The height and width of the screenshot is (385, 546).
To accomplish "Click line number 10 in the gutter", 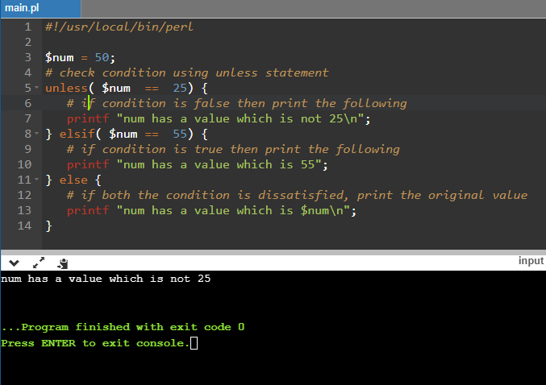I will coord(24,164).
